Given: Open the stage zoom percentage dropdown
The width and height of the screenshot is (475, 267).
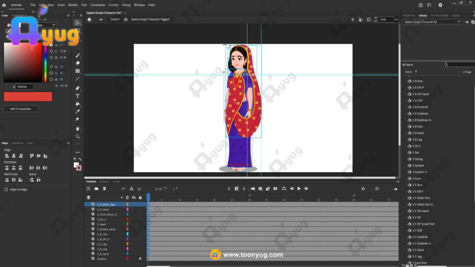Looking at the screenshot, I should point(396,20).
